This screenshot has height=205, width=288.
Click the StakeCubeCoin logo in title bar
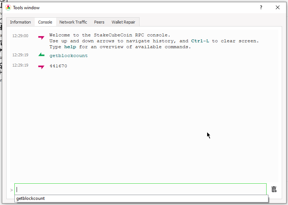click(8, 7)
